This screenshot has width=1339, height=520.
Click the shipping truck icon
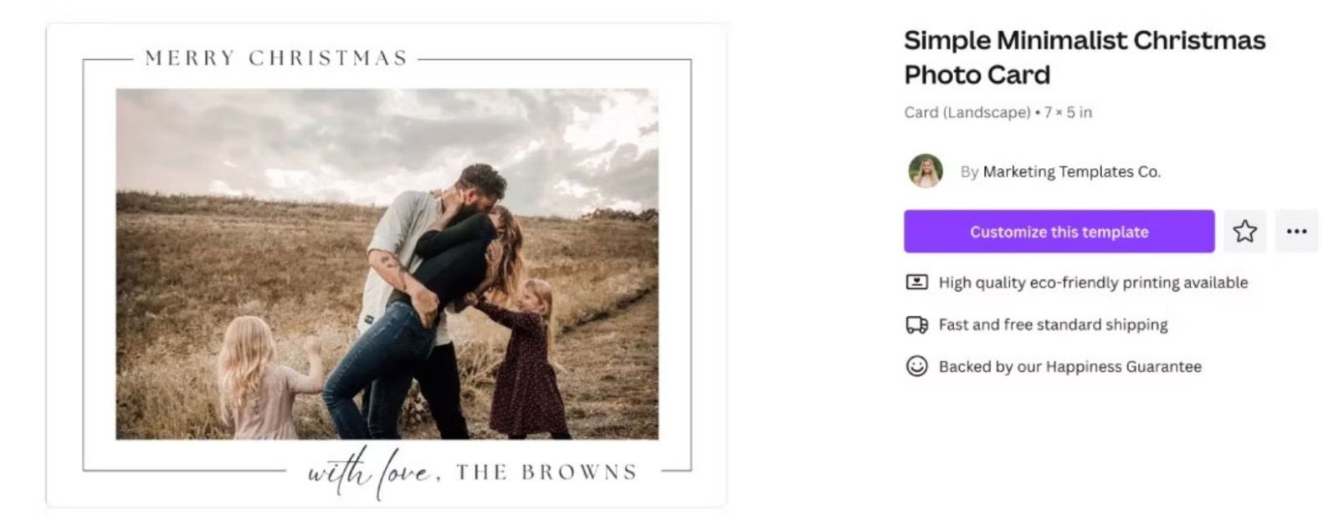(917, 324)
